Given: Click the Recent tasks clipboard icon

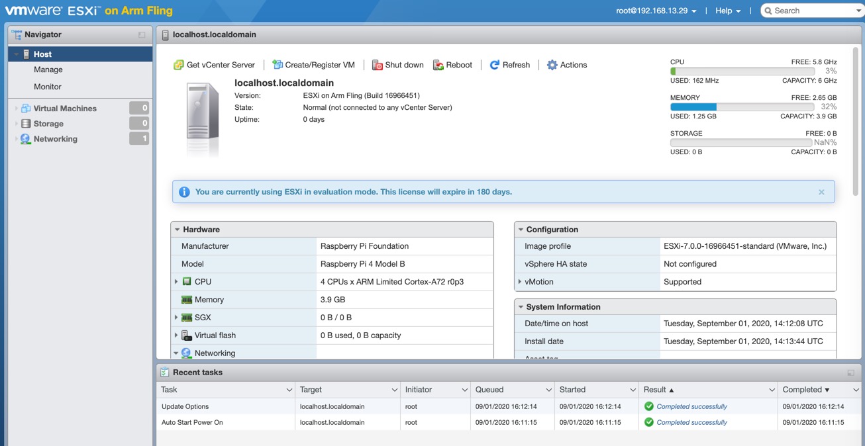Looking at the screenshot, I should (x=164, y=373).
